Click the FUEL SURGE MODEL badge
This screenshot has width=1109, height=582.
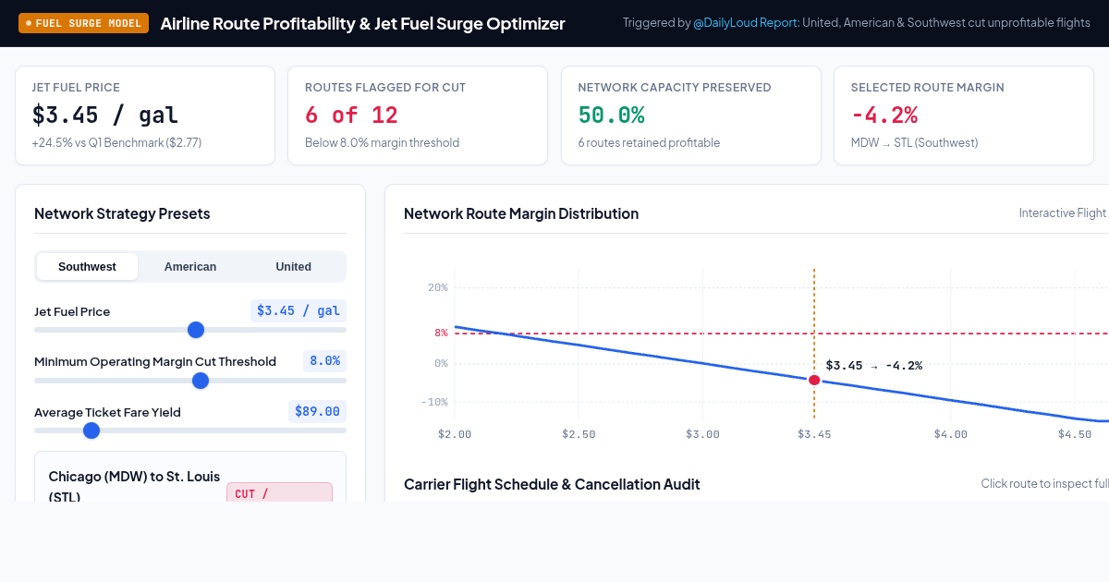point(83,23)
